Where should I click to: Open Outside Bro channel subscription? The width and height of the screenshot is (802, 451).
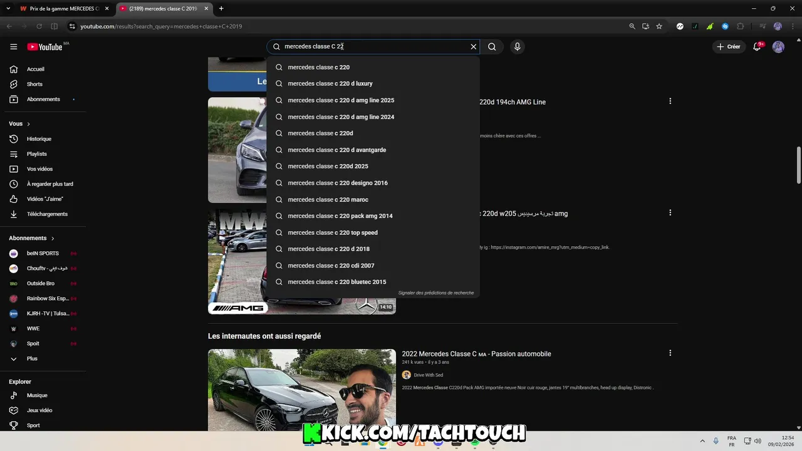pos(41,283)
